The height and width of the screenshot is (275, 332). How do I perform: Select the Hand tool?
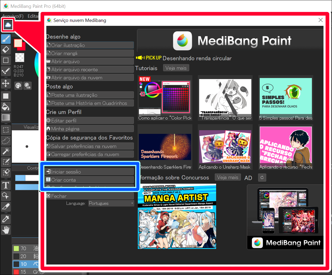(x=6, y=230)
